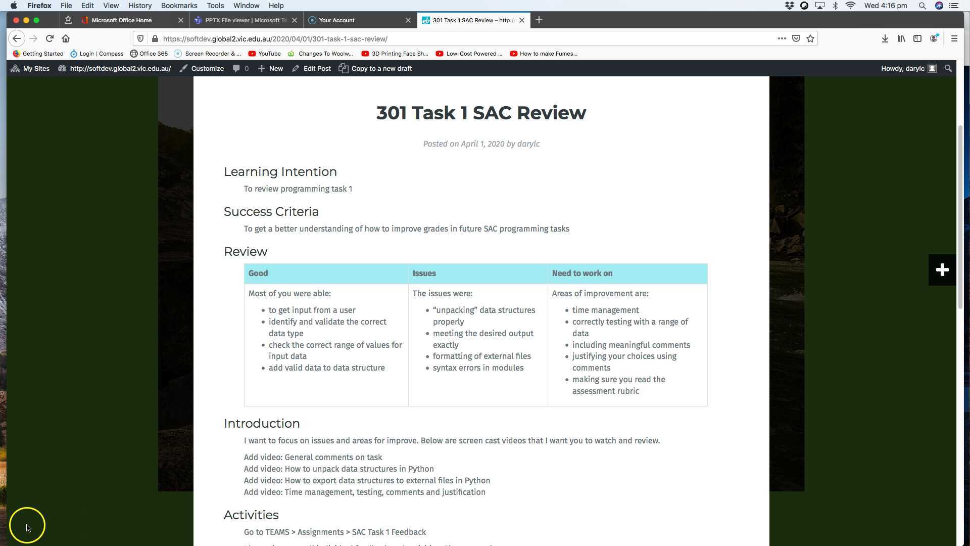
Task: Click Copy to a new draft
Action: pyautogui.click(x=375, y=68)
